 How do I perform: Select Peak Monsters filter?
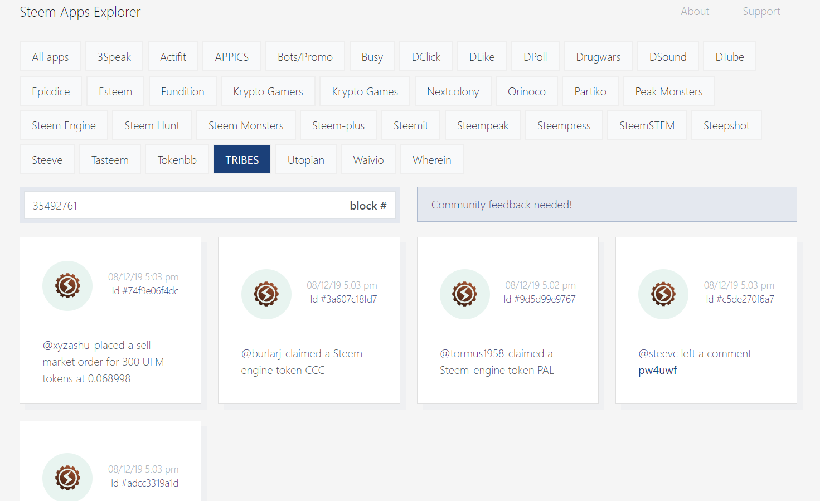point(669,91)
